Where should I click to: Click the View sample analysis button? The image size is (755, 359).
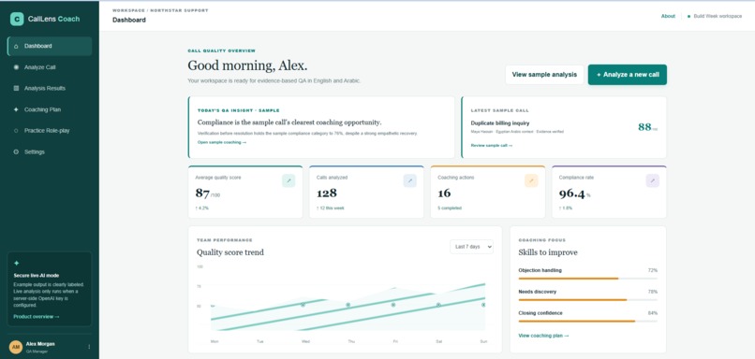point(544,75)
